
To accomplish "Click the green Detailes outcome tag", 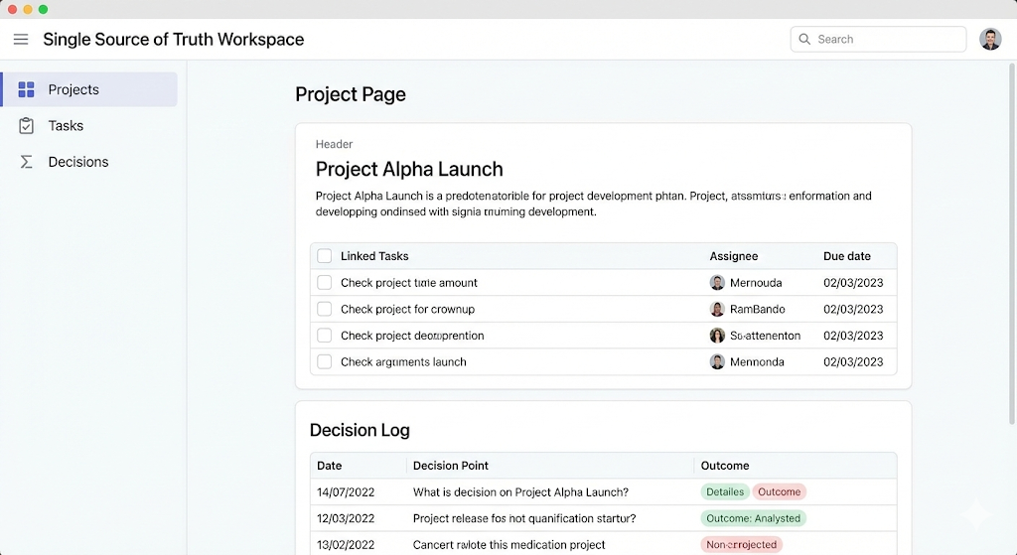I will click(724, 491).
